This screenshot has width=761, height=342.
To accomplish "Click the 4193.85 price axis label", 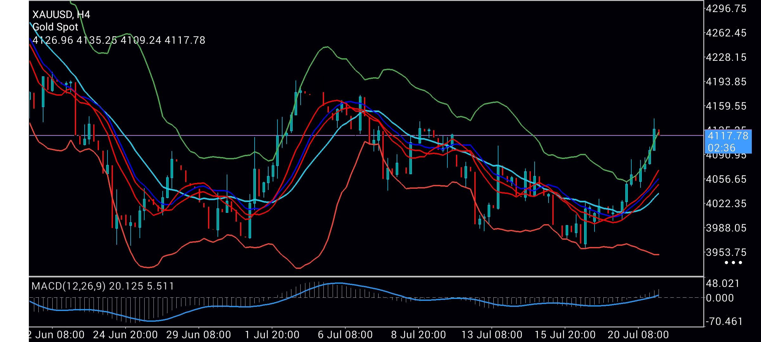I will [726, 82].
